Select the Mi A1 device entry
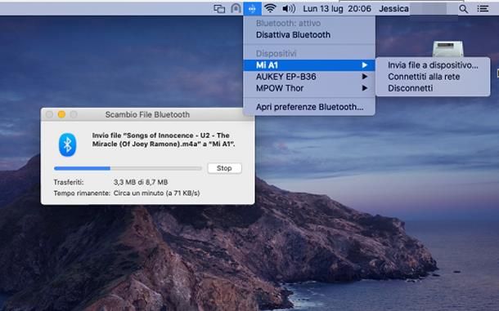This screenshot has height=311, width=499. 309,65
